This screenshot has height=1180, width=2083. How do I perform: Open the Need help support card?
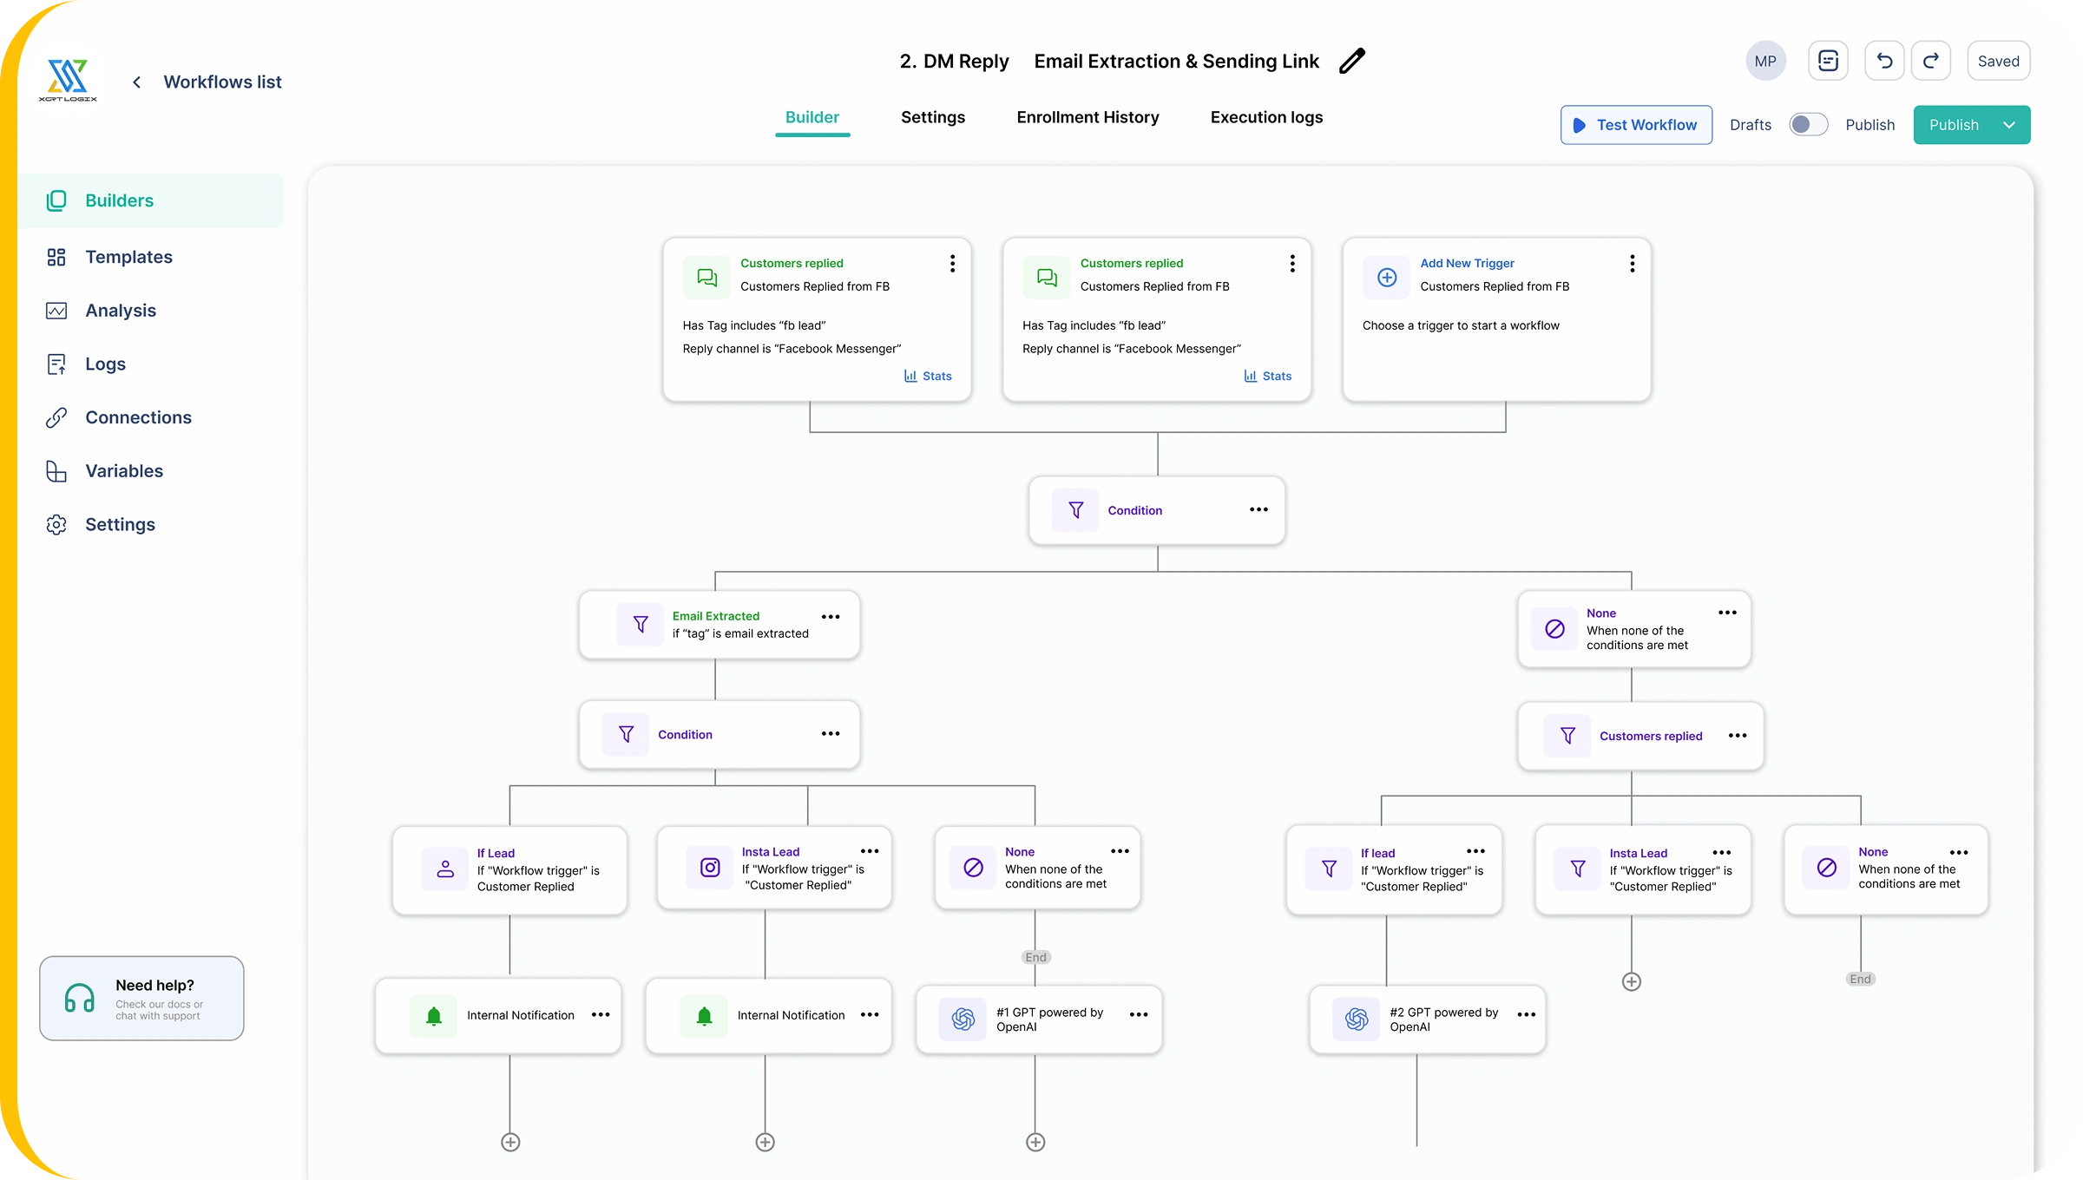tap(141, 998)
